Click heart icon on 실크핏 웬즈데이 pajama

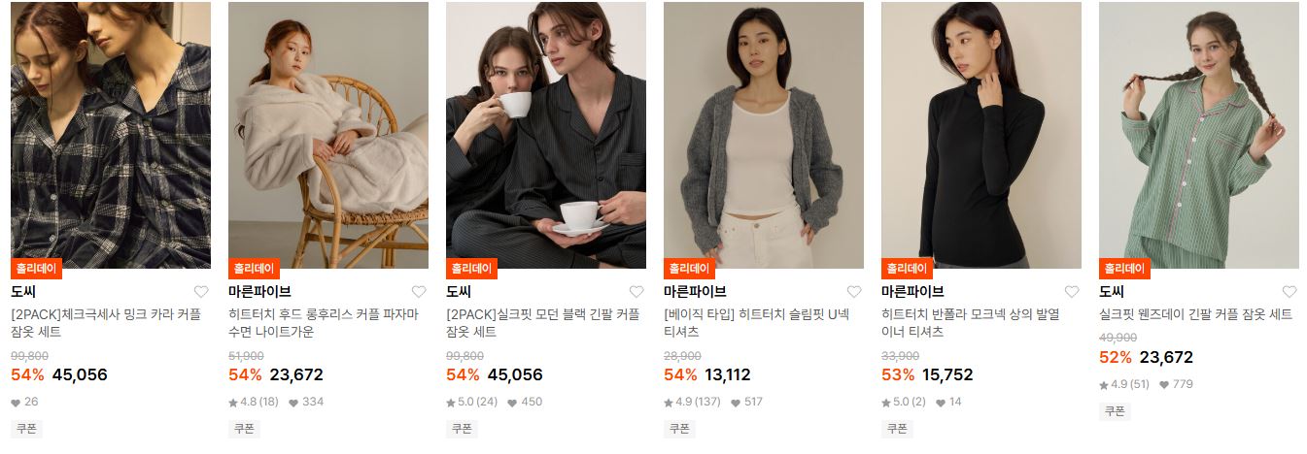coord(1290,291)
